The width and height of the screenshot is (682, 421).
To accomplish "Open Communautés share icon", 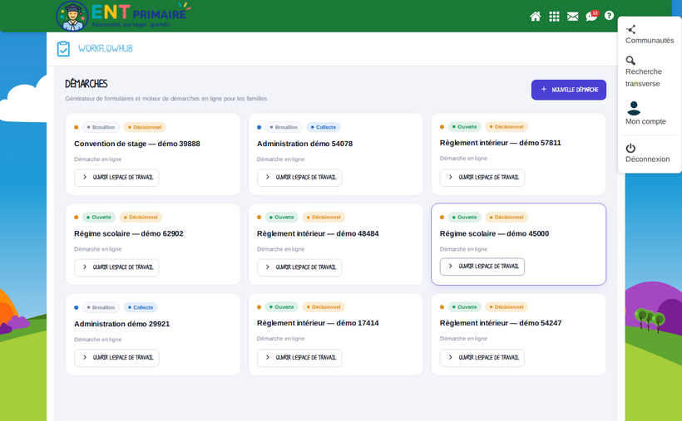I will [x=630, y=30].
